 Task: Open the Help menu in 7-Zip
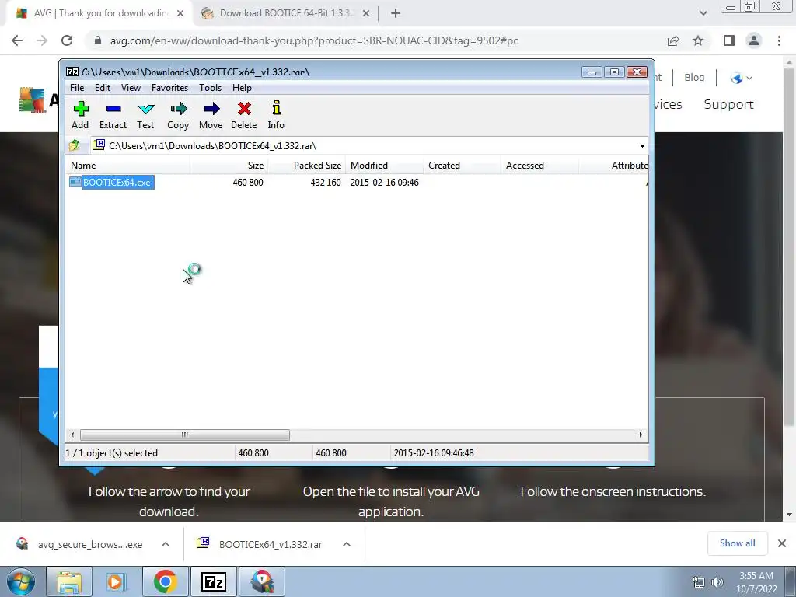(243, 88)
